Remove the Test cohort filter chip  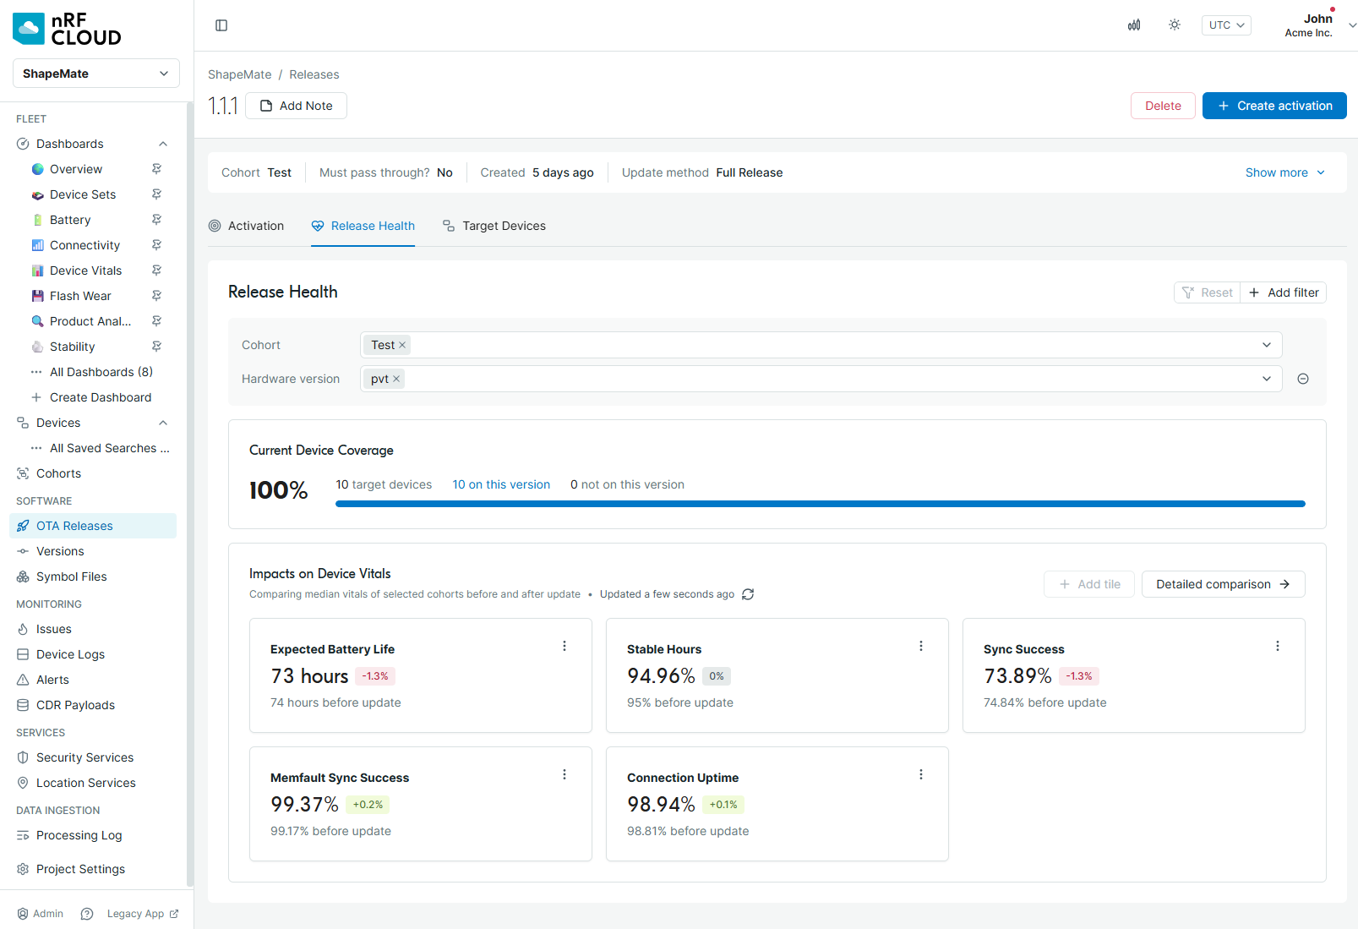(x=402, y=345)
